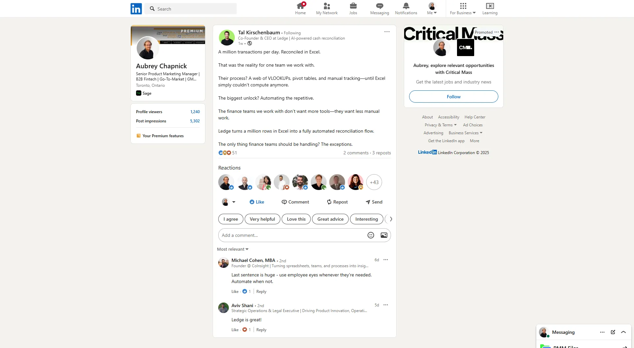This screenshot has width=634, height=348.
Task: Send the post via the Send icon
Action: tap(374, 202)
